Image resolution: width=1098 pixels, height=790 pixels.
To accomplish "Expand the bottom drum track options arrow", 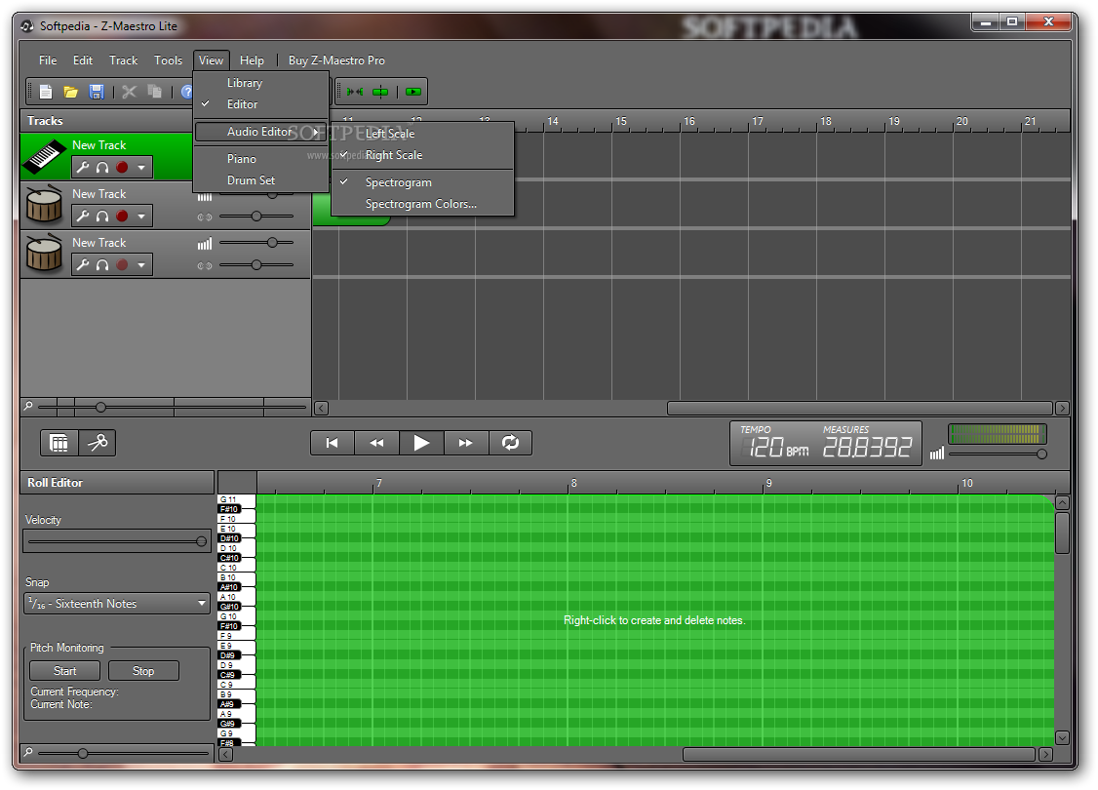I will pos(141,264).
